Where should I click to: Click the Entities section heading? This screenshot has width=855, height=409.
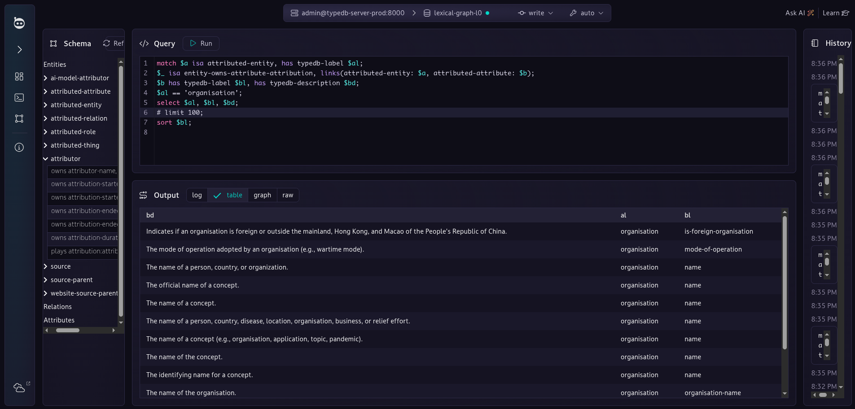(x=55, y=65)
